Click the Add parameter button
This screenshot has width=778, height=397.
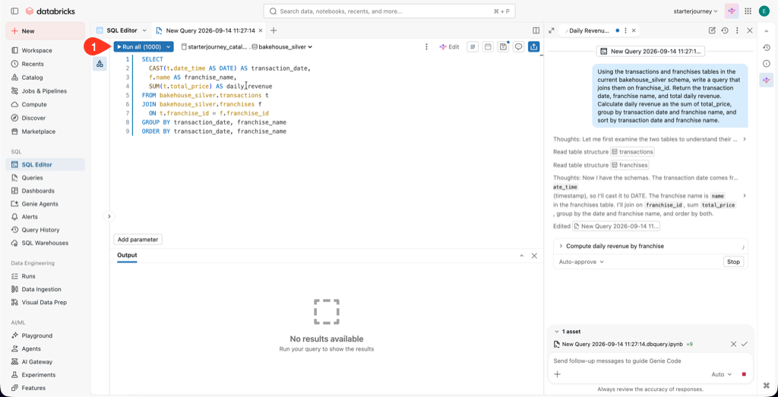[x=138, y=240]
